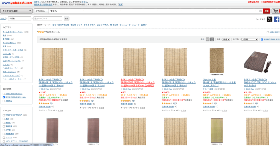Open the カテゴリから選ぶ dropdown

click(x=16, y=11)
